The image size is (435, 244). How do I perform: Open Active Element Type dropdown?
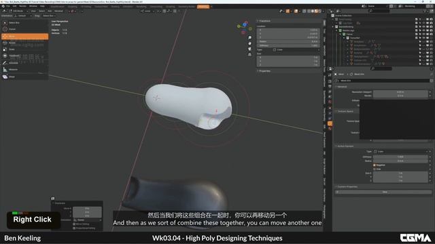[x=401, y=152]
